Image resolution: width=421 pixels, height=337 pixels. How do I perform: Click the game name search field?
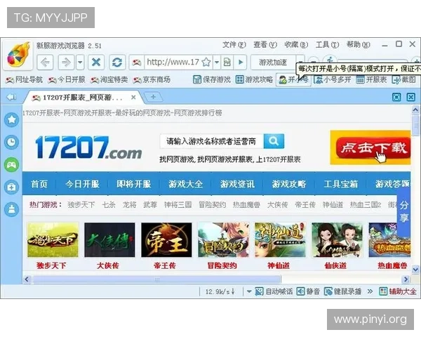click(212, 141)
